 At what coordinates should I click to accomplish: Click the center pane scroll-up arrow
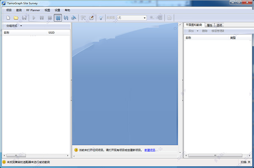180,24
